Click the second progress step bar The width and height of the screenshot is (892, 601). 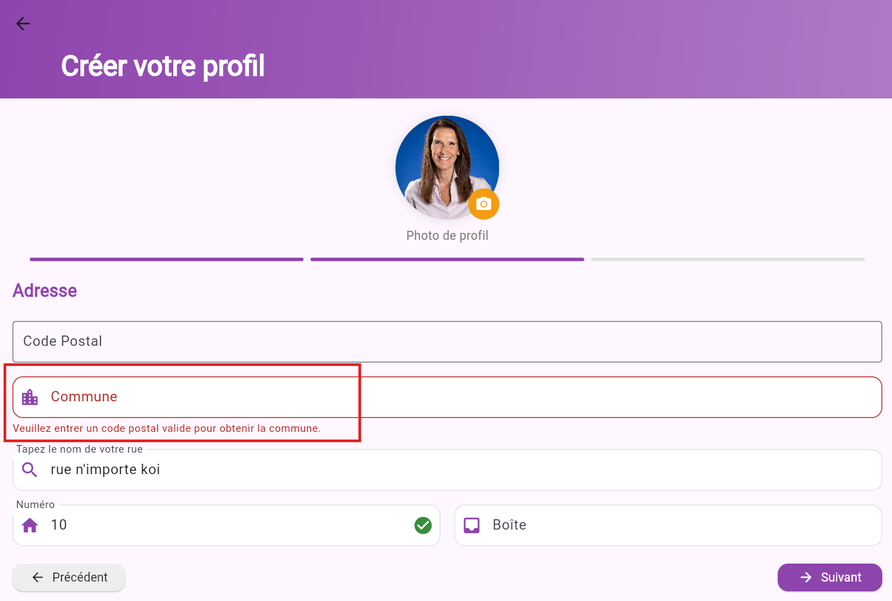click(x=447, y=259)
